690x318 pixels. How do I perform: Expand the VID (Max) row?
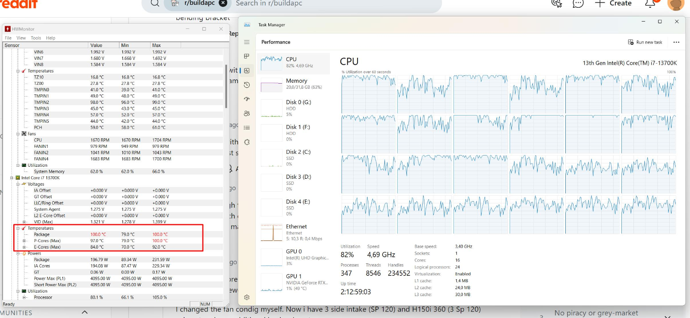tap(24, 222)
